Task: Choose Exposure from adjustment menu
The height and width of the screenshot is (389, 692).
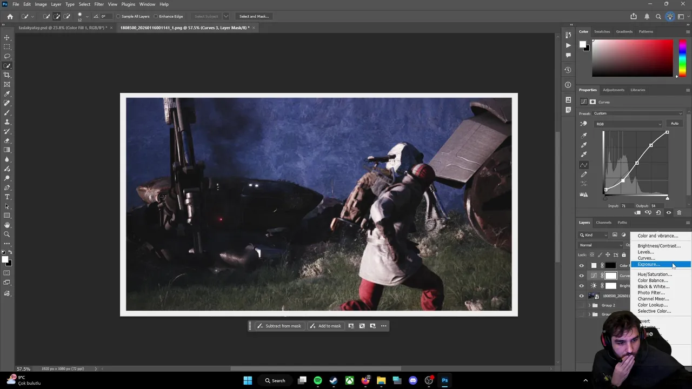Action: tap(661, 264)
